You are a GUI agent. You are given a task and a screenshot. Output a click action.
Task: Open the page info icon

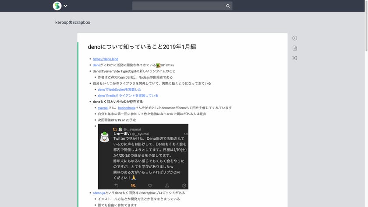point(294,38)
